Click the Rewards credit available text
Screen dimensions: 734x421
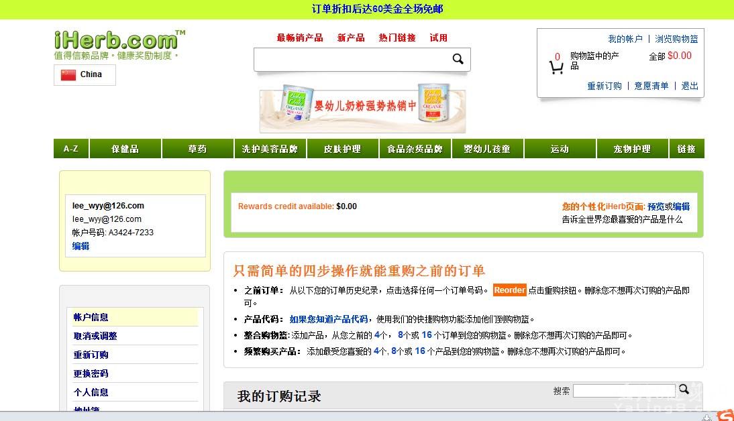click(x=286, y=206)
